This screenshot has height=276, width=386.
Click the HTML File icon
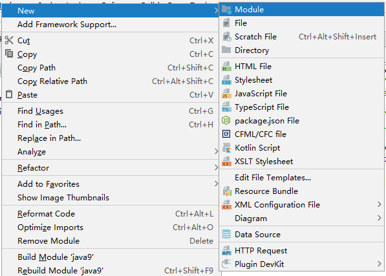(x=226, y=67)
